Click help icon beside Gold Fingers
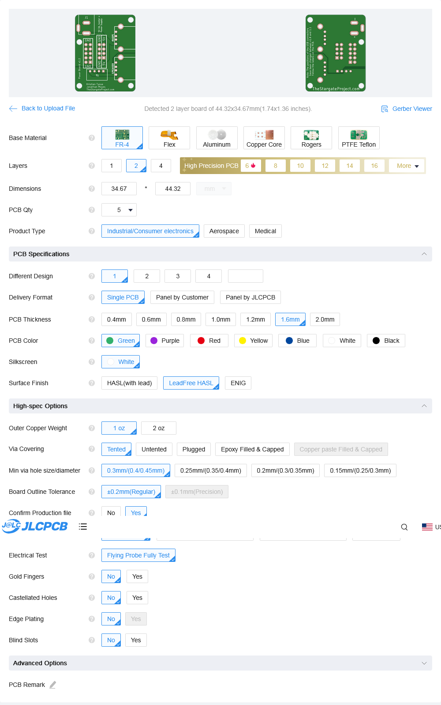 pos(92,576)
